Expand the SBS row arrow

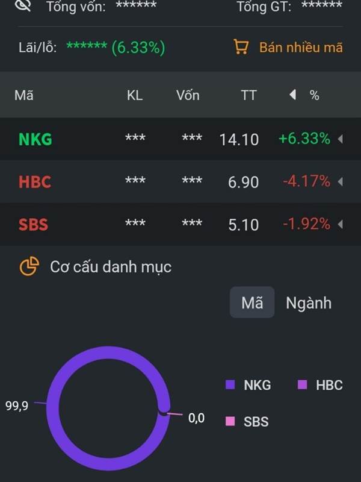(340, 224)
